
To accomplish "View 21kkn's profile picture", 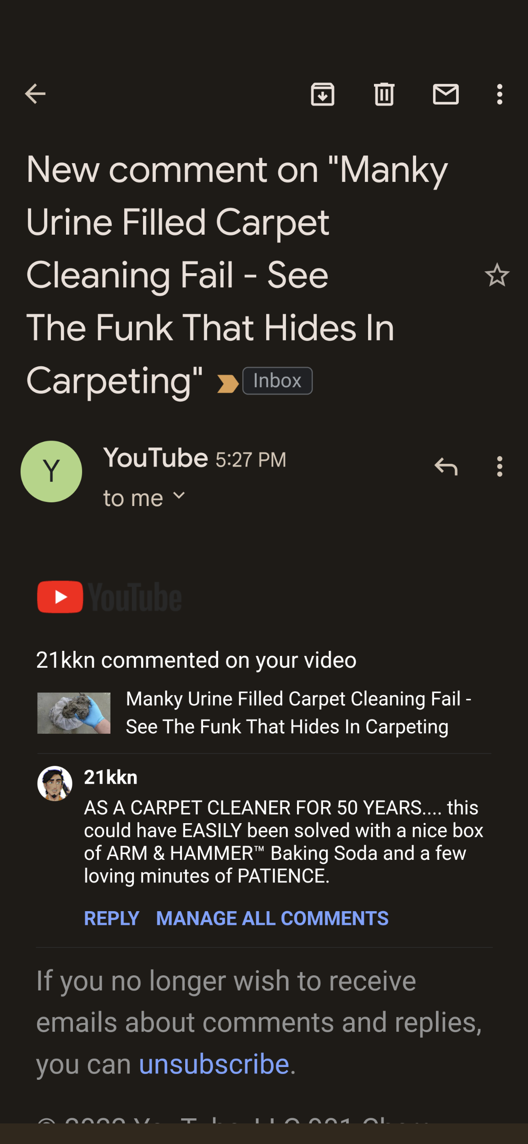I will pyautogui.click(x=55, y=783).
